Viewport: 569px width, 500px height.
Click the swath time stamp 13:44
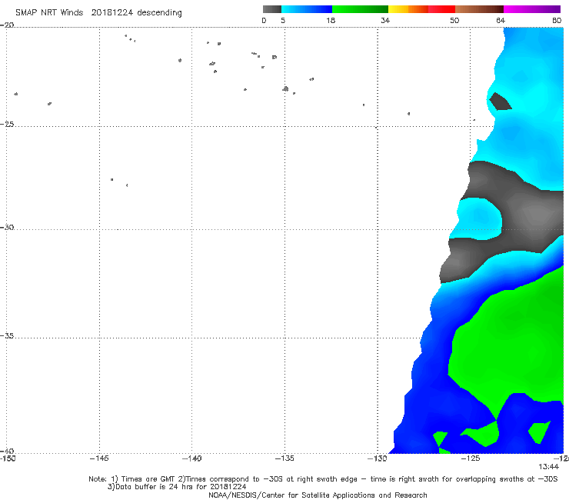548,467
